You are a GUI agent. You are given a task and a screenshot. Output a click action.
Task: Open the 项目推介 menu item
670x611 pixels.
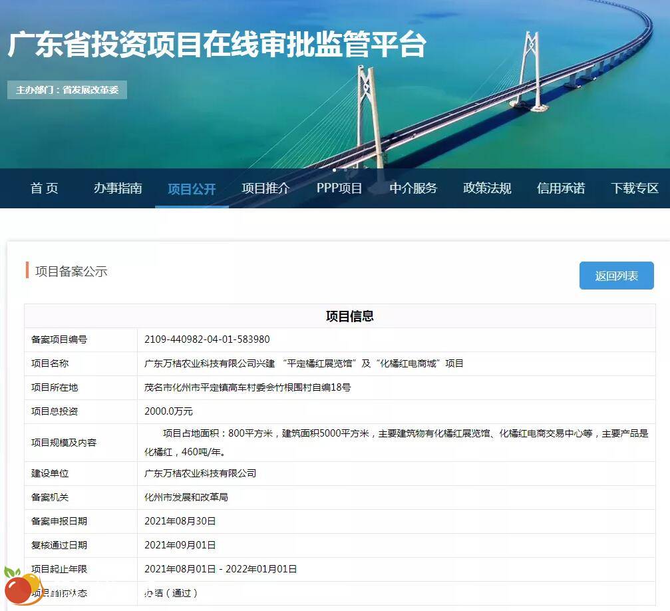point(265,188)
